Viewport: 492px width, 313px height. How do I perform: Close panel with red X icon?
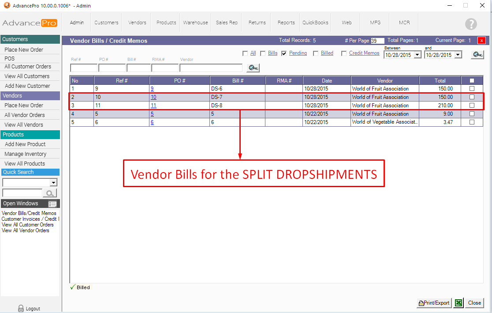481,41
